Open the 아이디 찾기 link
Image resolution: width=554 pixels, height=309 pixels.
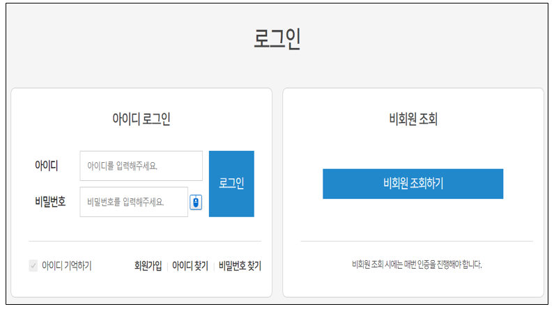point(190,266)
